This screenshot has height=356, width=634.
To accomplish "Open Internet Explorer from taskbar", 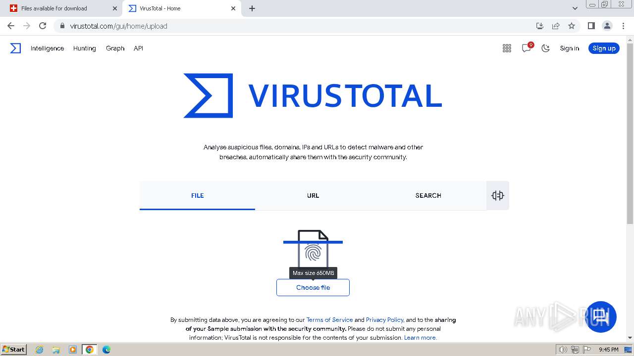I will click(39, 350).
